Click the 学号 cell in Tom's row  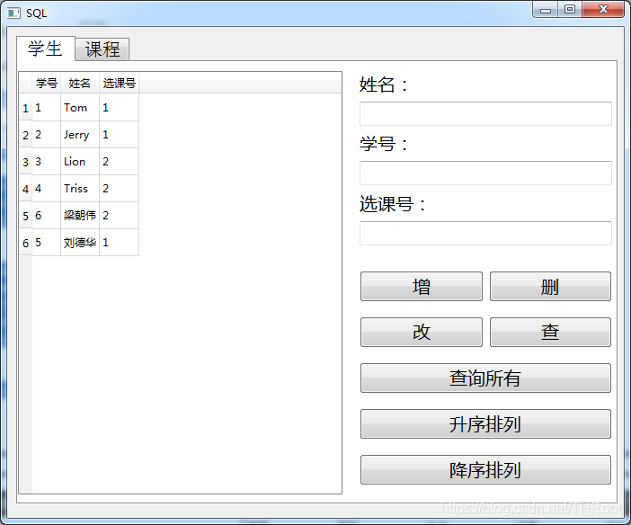click(46, 108)
